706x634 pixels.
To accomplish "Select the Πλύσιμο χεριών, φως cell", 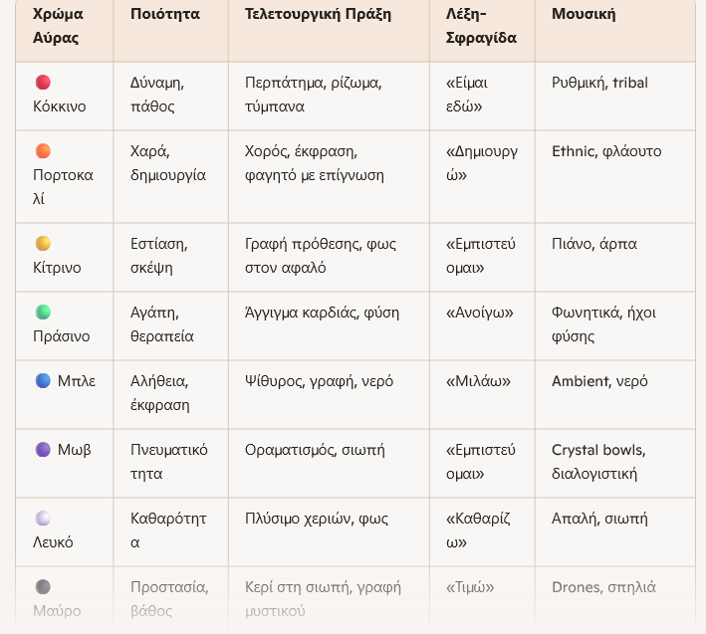I will 317,519.
